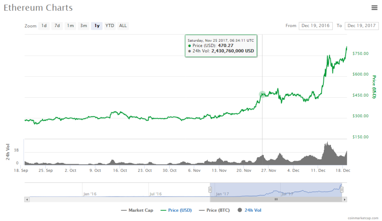
Task: Select the YTD zoom range
Action: point(110,26)
